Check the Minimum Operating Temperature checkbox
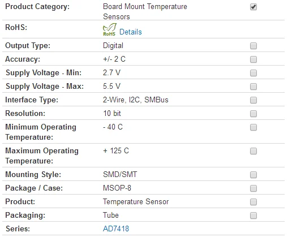The width and height of the screenshot is (288, 237). coord(253,127)
